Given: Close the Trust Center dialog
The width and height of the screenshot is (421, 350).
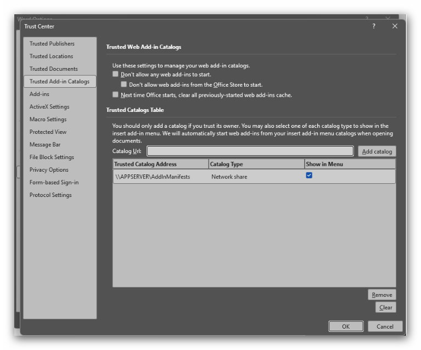Looking at the screenshot, I should [x=395, y=26].
